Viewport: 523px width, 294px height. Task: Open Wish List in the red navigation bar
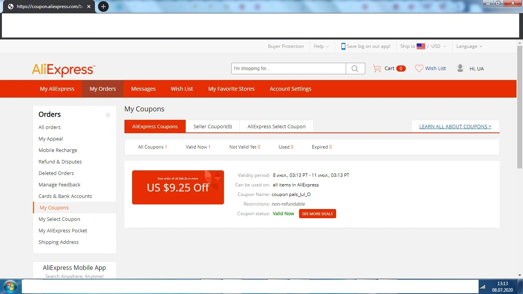(182, 89)
